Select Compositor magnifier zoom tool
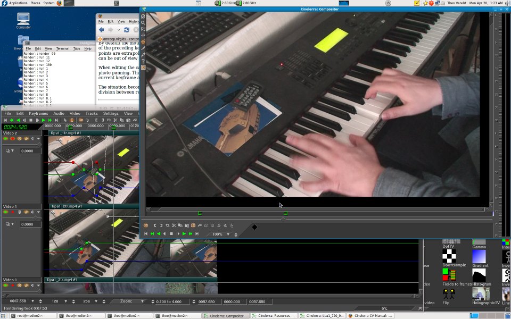This screenshot has height=319, width=511. point(143,22)
